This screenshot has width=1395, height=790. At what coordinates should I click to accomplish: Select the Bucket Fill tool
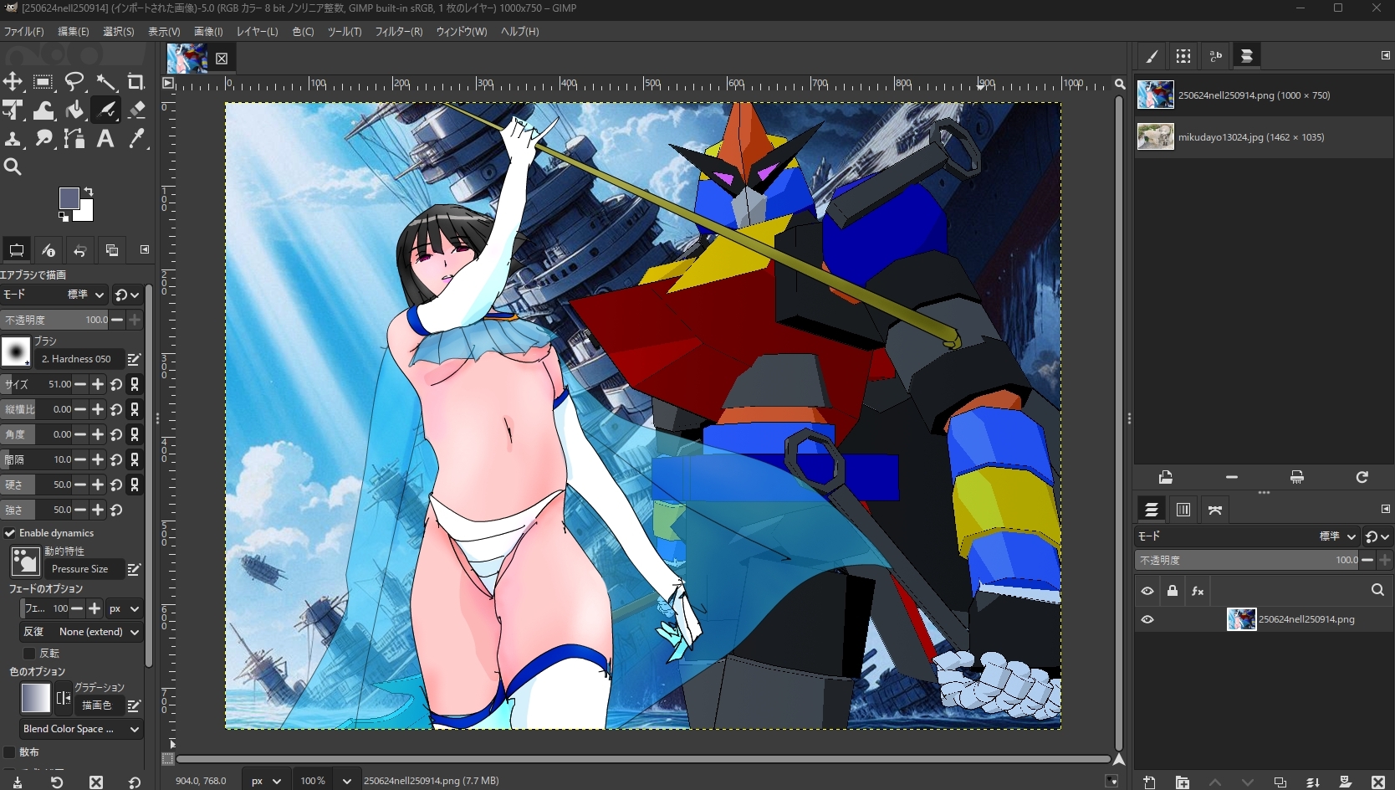tap(74, 110)
